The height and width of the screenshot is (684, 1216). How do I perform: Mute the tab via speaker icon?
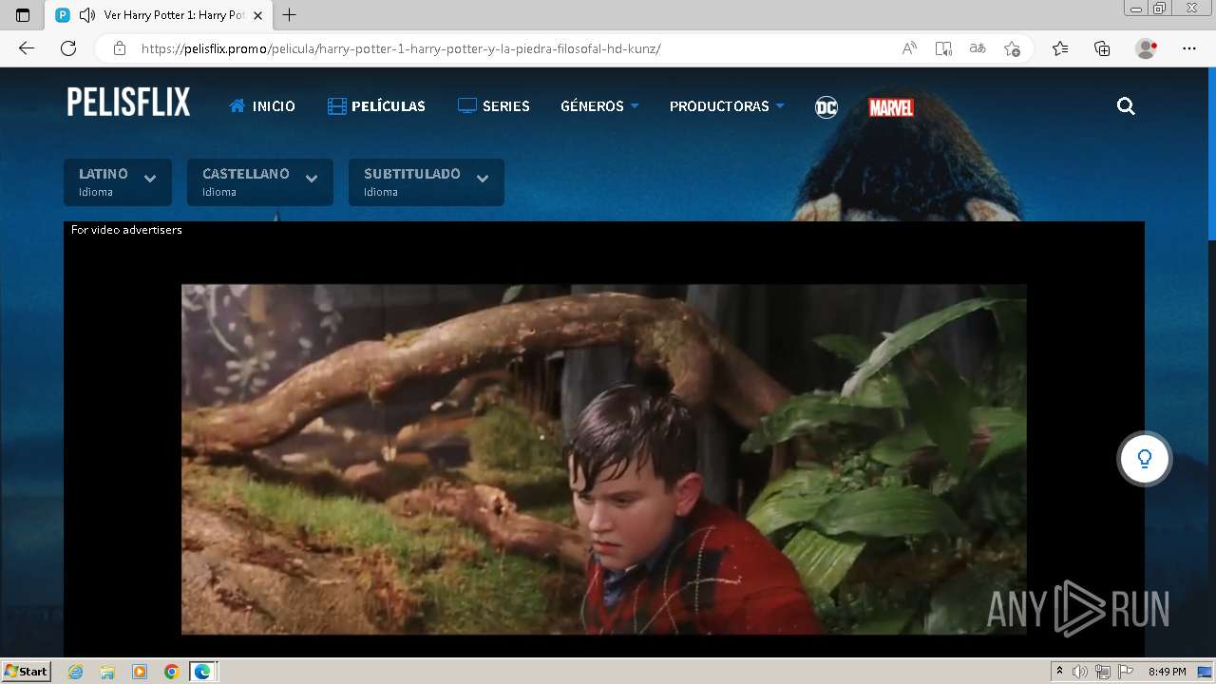86,15
